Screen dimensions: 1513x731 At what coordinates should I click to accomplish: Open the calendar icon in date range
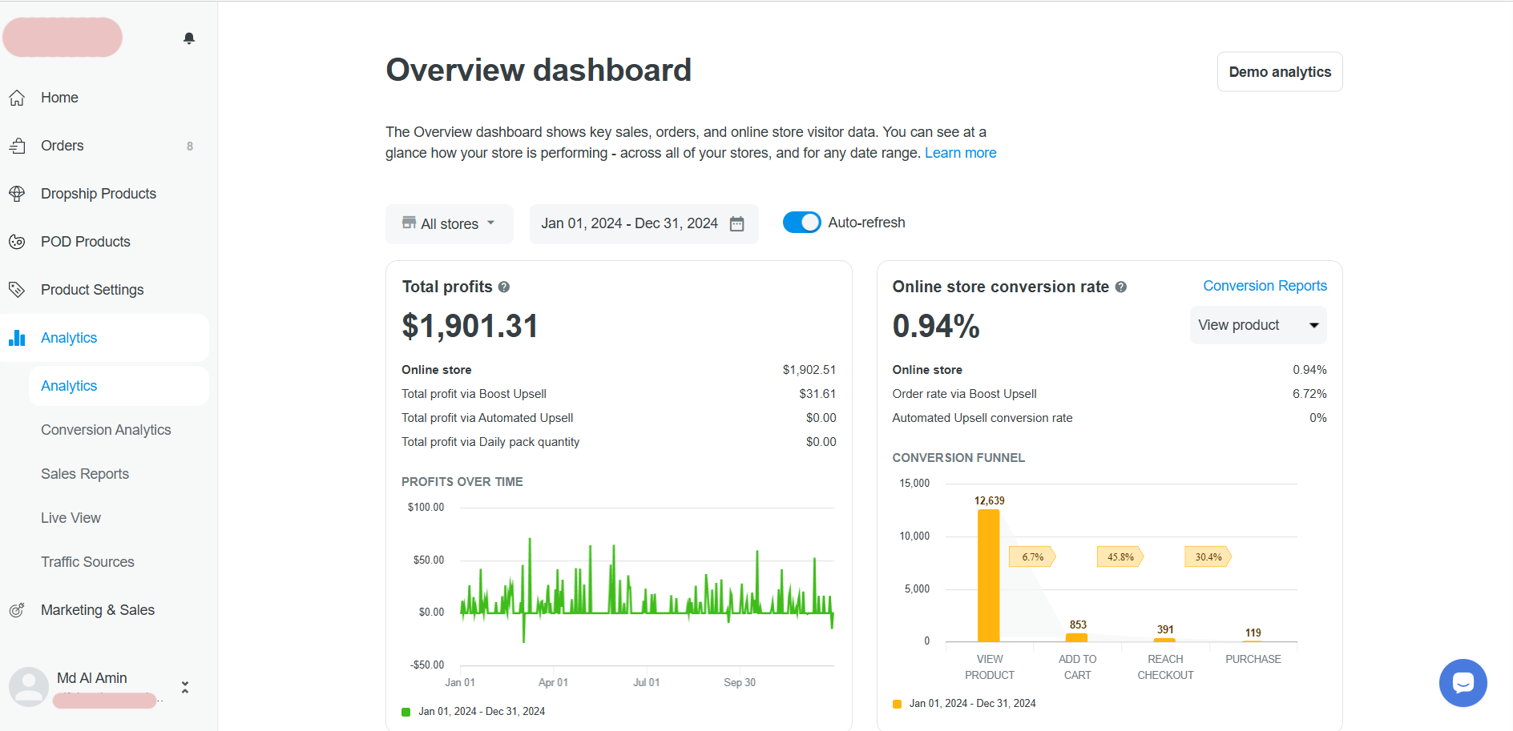(736, 224)
